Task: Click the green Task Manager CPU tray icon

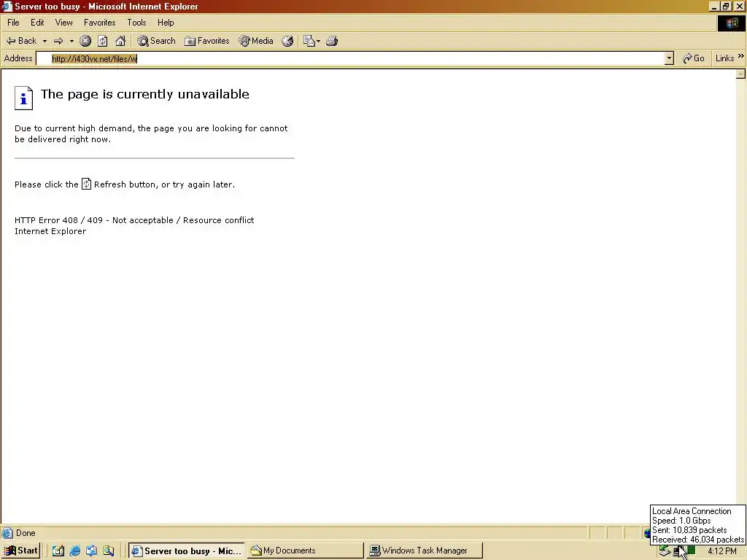Action: [692, 551]
